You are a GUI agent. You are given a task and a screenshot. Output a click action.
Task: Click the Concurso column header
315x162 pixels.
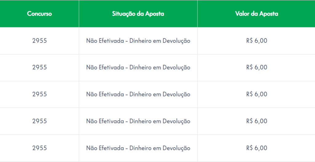[x=39, y=14]
